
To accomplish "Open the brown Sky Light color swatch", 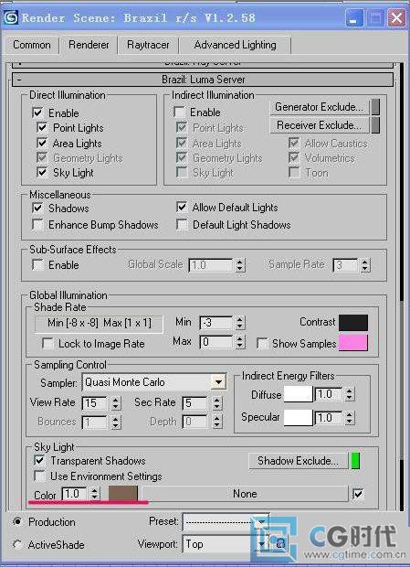I will [123, 494].
